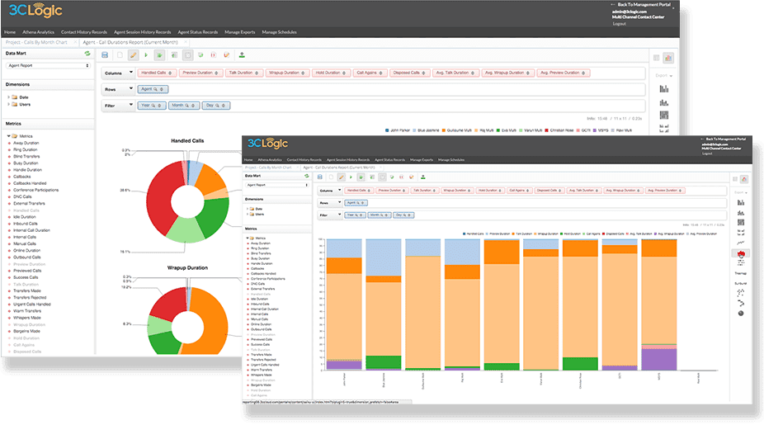The image size is (764, 425).
Task: Choose the Sunburst chart type in front window
Action: (741, 281)
